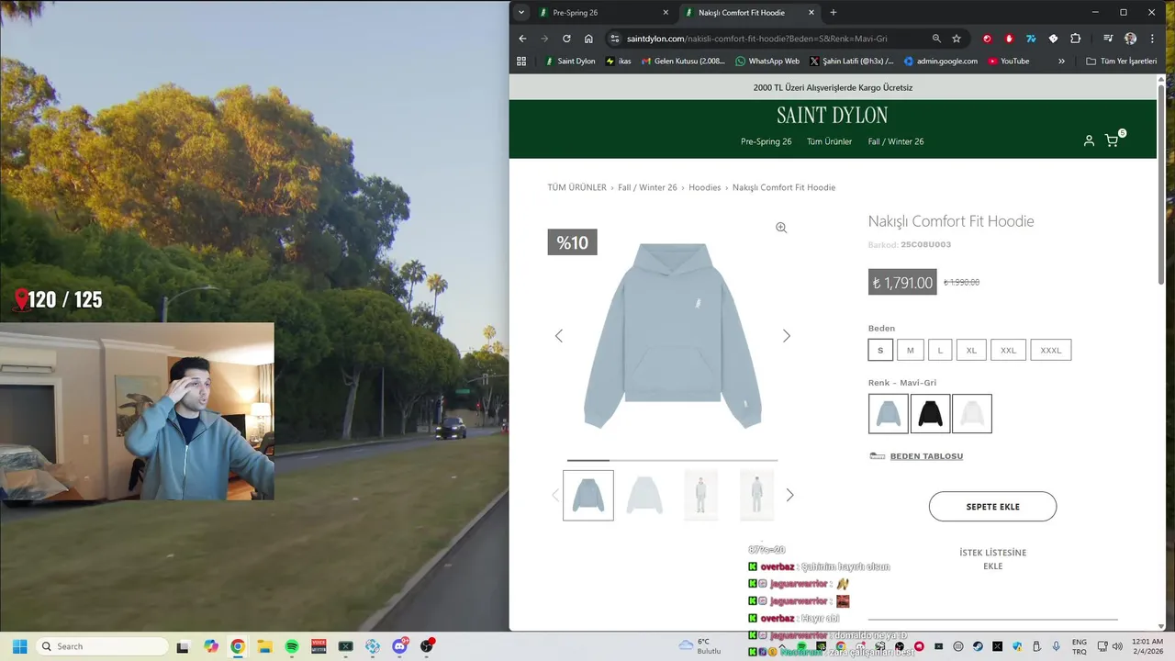Screen dimensions: 1175x661
Task: Open Copilot from the taskbar
Action: coord(211,646)
